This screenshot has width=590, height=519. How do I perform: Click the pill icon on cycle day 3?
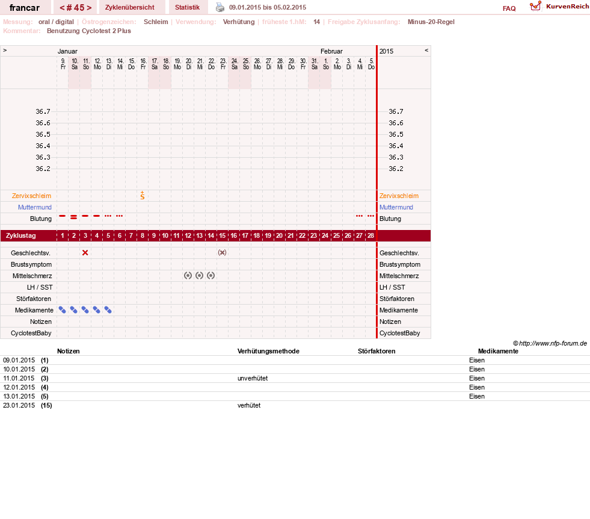(85, 310)
